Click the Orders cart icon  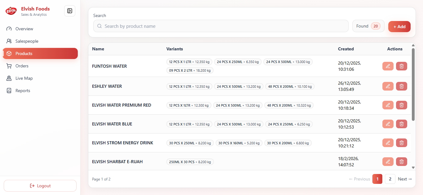(9, 66)
